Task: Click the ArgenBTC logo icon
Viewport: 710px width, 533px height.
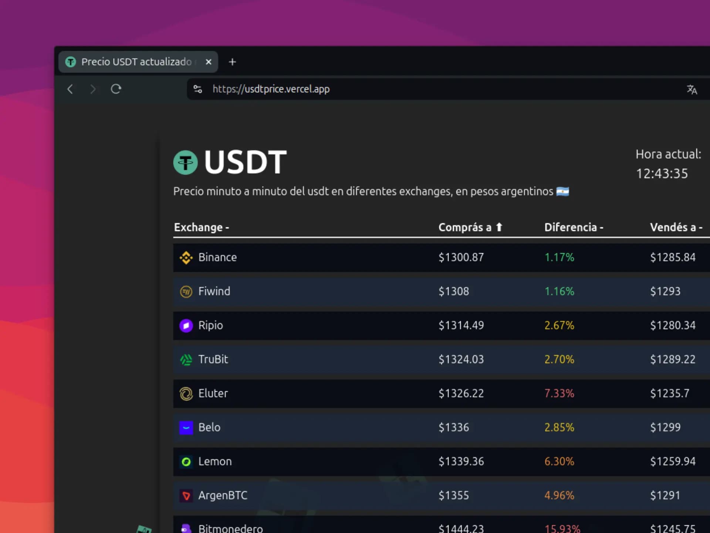Action: click(186, 496)
